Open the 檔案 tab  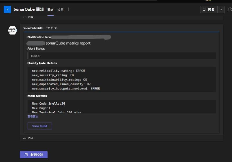pyautogui.click(x=60, y=10)
